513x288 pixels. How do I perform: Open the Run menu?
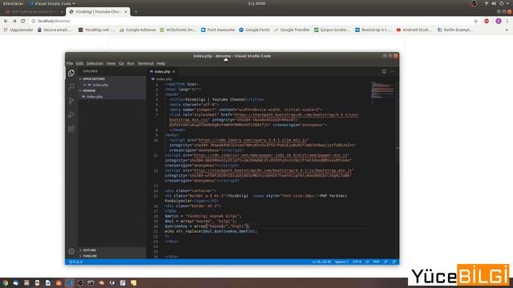pyautogui.click(x=131, y=63)
